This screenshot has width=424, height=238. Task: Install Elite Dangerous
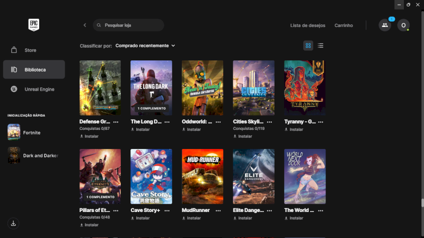click(x=243, y=218)
